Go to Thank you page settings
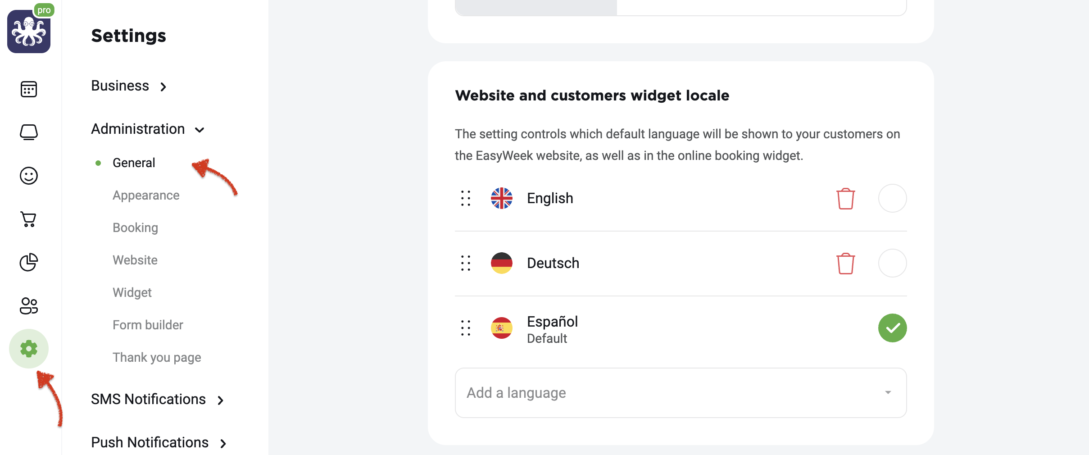 pyautogui.click(x=157, y=357)
